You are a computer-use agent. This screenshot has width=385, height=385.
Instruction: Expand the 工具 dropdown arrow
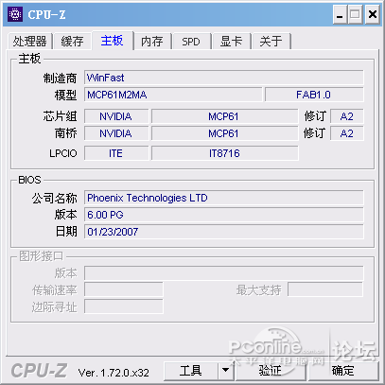[225, 371]
